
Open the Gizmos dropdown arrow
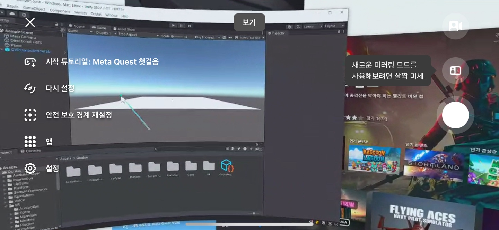pos(263,38)
